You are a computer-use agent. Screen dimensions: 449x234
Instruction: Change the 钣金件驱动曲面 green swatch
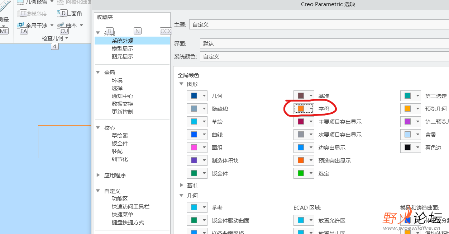(x=197, y=220)
